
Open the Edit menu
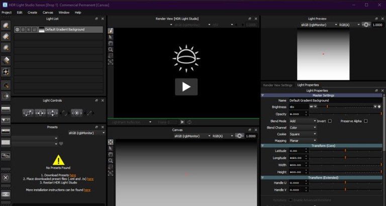coord(20,12)
